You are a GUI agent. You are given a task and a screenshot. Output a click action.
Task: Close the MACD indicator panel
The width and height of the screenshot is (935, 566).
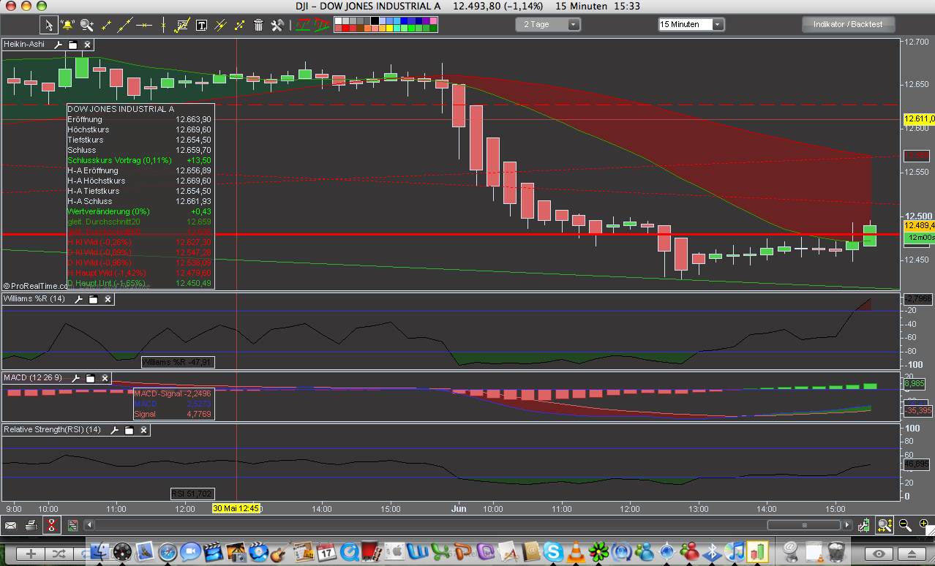pos(105,378)
